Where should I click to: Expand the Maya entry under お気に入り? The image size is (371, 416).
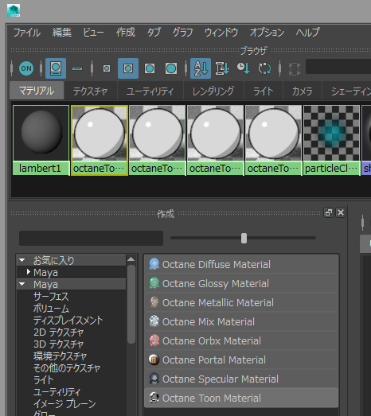[28, 272]
